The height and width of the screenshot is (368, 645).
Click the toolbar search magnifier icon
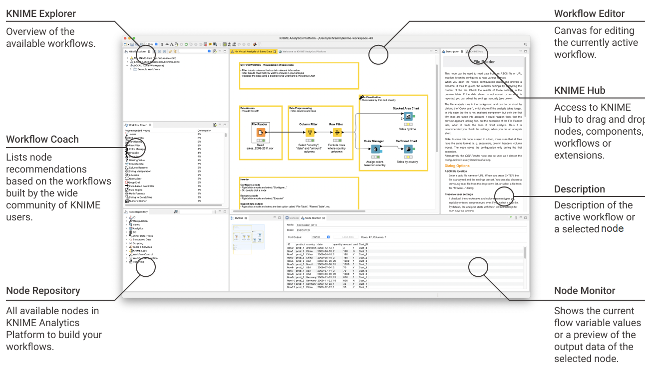point(526,44)
